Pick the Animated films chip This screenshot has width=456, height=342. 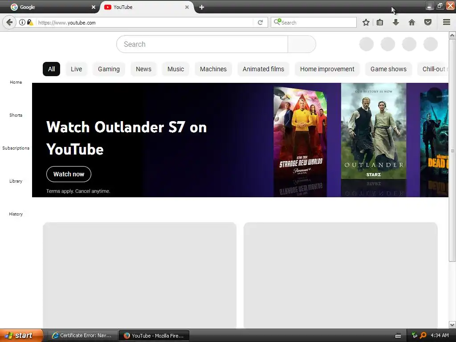[x=264, y=69]
